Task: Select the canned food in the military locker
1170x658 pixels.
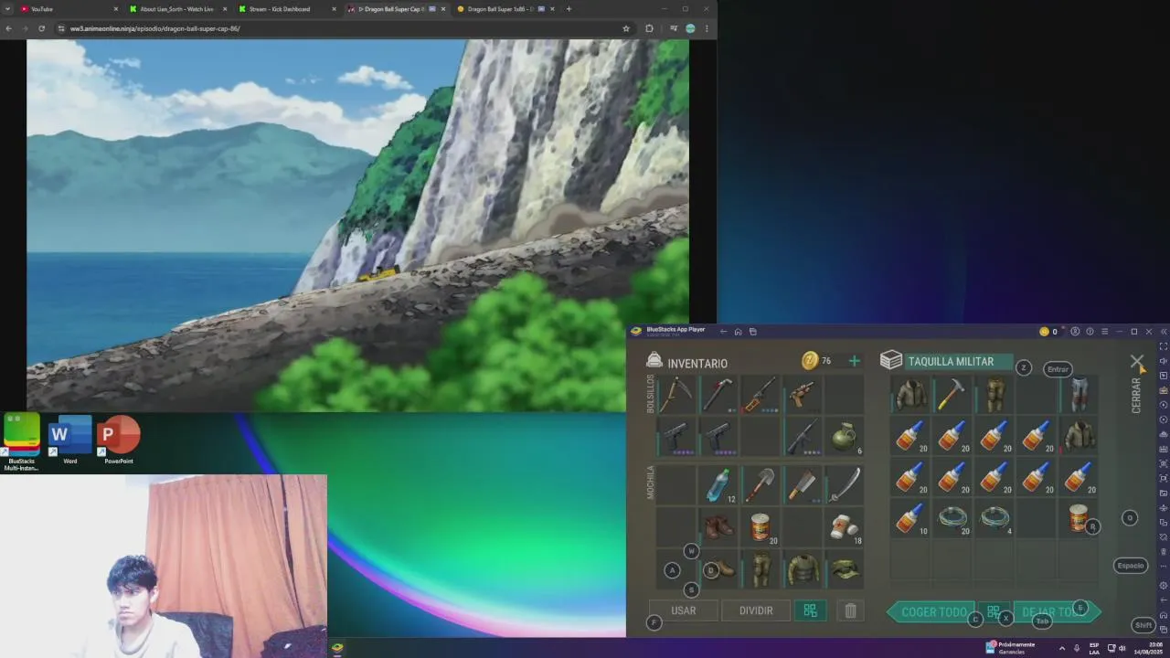Action: pos(1080,518)
